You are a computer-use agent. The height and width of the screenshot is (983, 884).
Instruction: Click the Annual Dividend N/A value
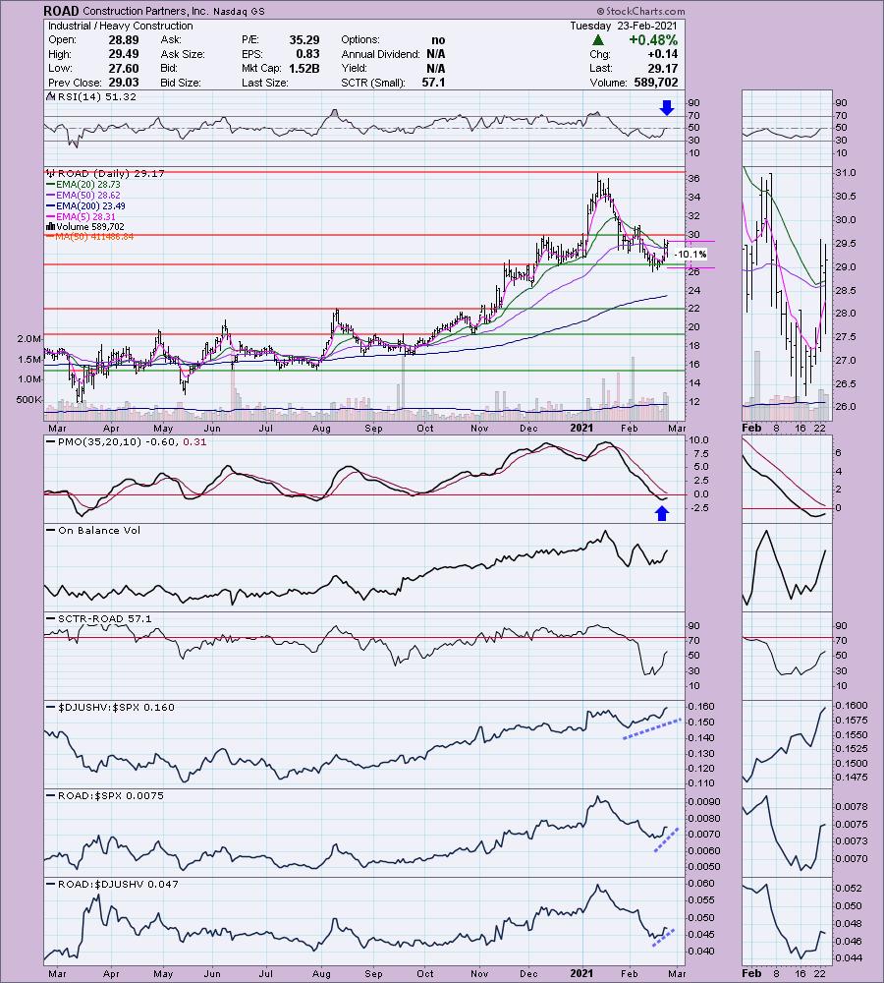(x=436, y=54)
